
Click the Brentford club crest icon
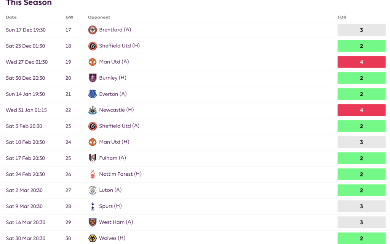(x=93, y=30)
